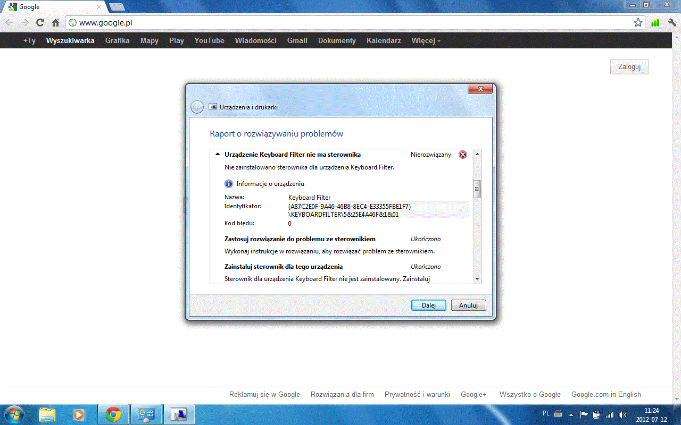Click the blue Informacje o urządzeniu icon

[x=229, y=184]
